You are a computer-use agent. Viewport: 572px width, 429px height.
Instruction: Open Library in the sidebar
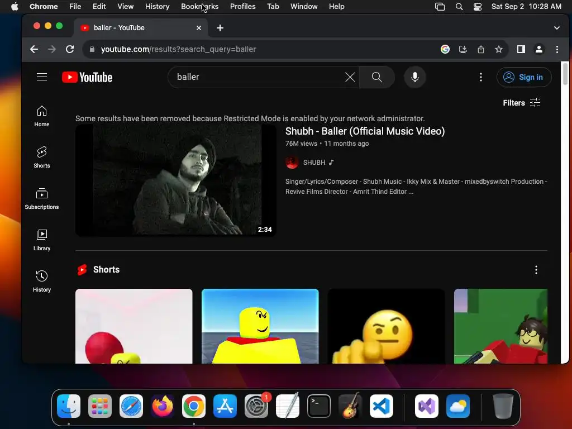(x=41, y=240)
